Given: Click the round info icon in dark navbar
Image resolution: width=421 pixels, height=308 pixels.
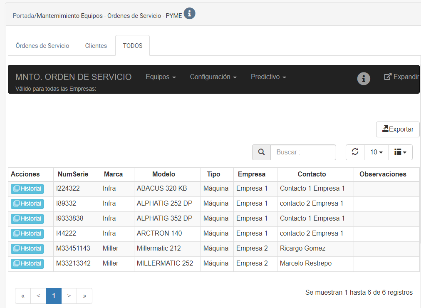Looking at the screenshot, I should tap(364, 78).
